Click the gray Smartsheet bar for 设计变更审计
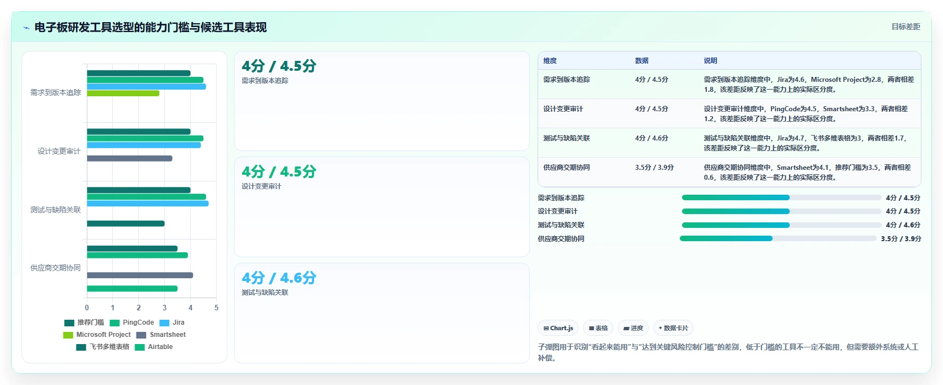Screen dimensions: 943x385 [129, 159]
